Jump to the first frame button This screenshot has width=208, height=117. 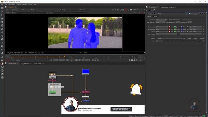pos(57,60)
